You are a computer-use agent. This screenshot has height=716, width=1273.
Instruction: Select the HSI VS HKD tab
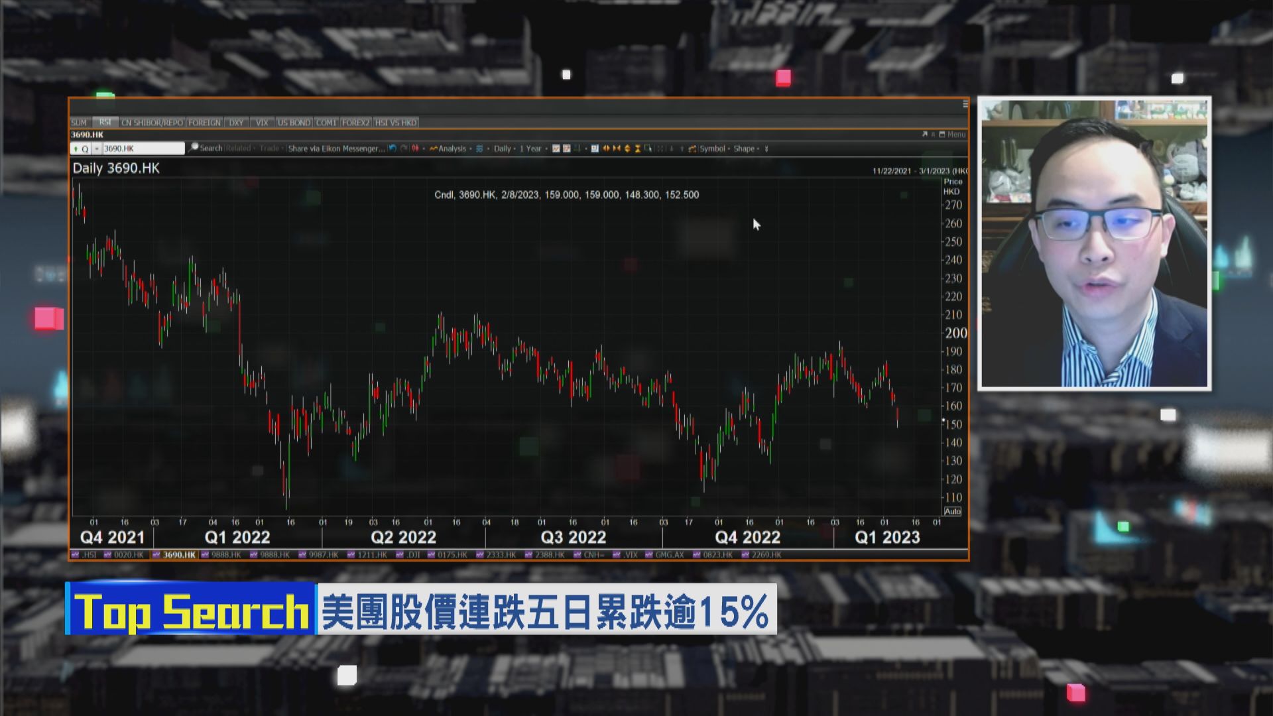pos(396,123)
